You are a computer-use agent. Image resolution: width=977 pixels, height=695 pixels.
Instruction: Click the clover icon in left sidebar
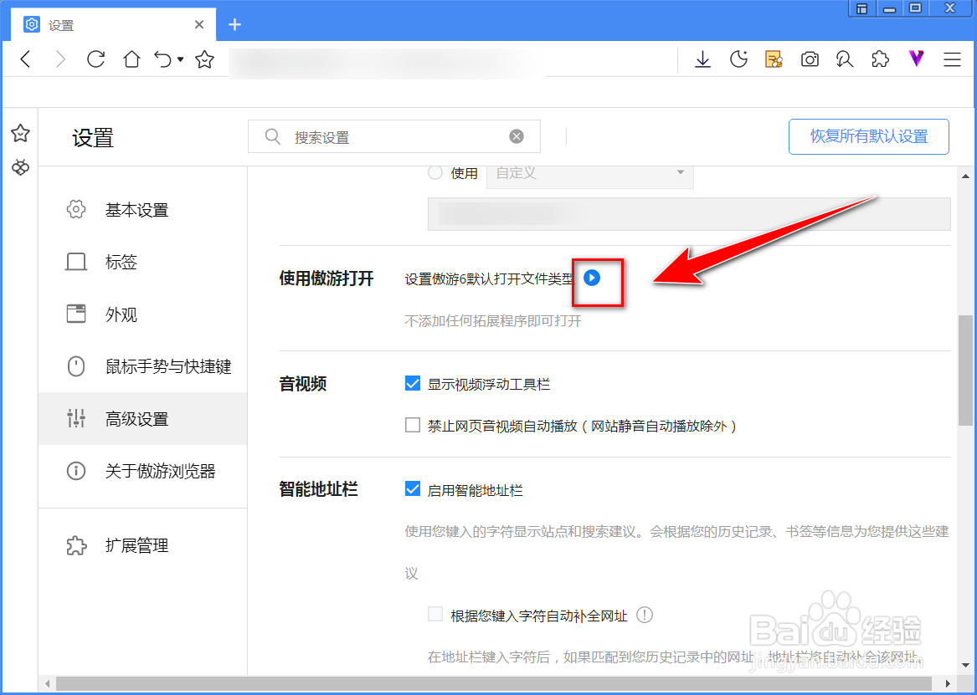coord(20,166)
